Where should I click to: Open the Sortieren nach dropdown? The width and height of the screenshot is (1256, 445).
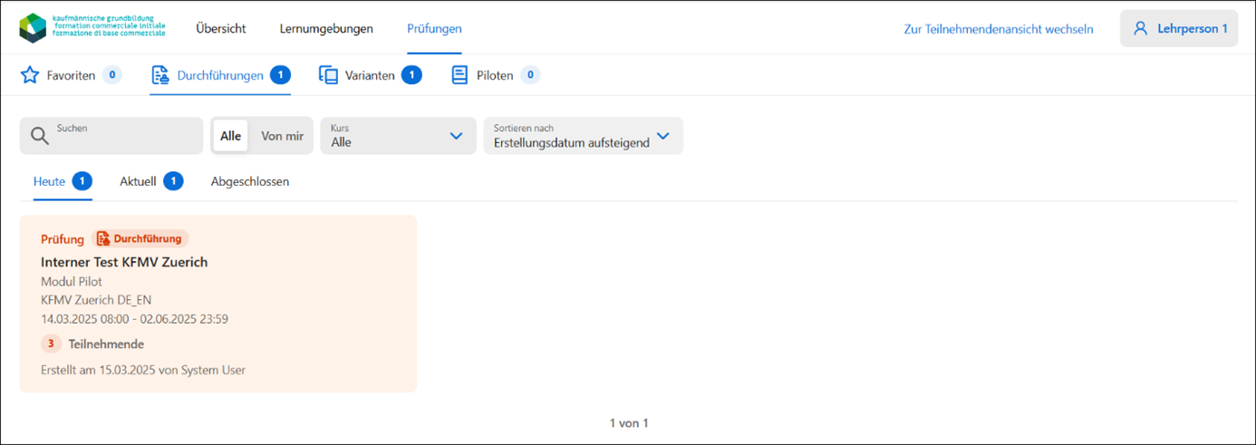point(583,136)
